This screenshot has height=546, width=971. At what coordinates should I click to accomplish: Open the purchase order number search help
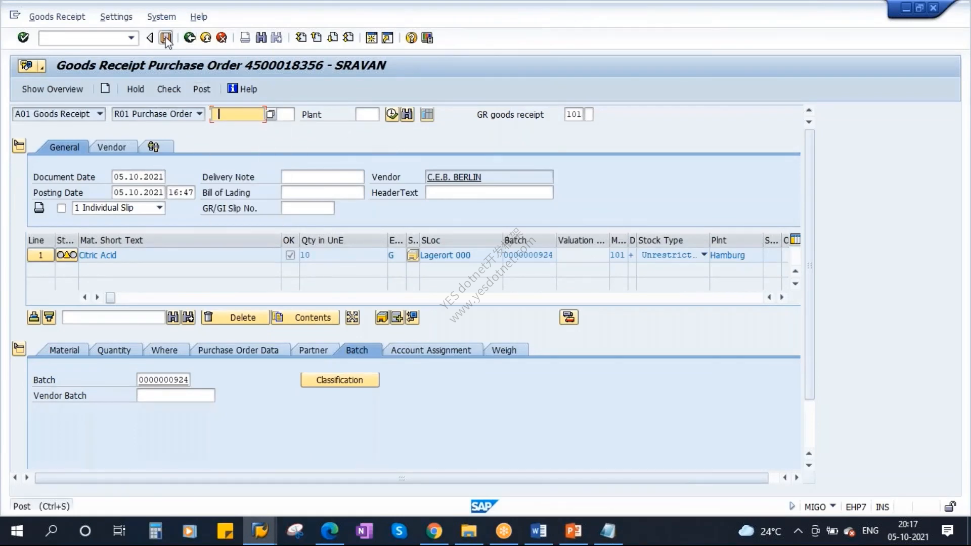click(x=271, y=114)
